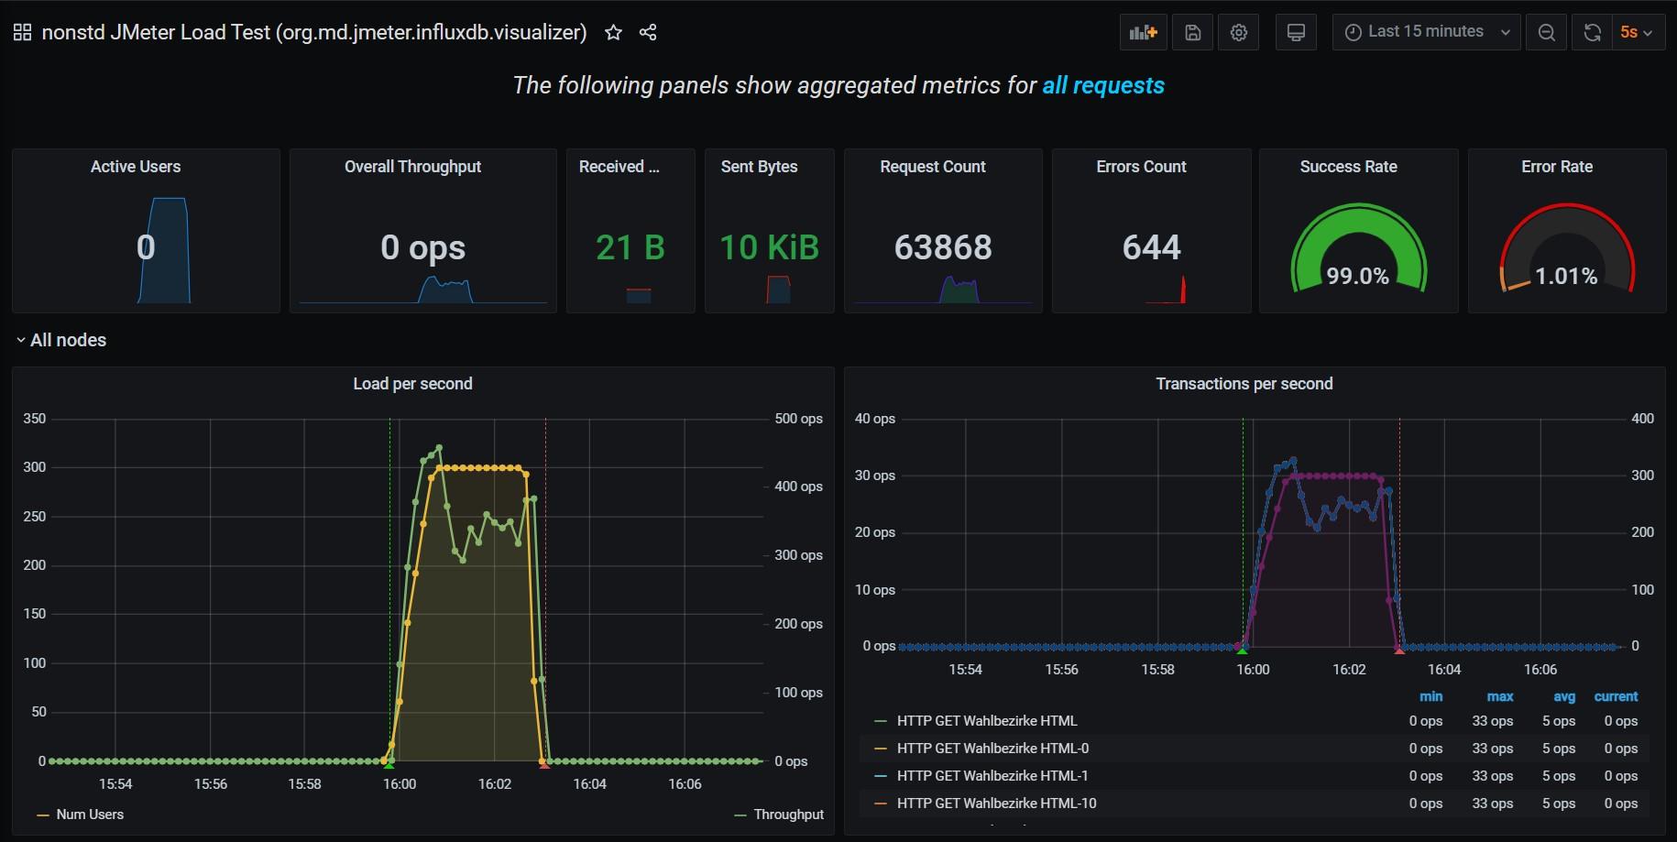Screen dimensions: 1677x842
Task: Hide the HTTP GET Wahlbezirke HTML-1 series
Action: (x=992, y=775)
